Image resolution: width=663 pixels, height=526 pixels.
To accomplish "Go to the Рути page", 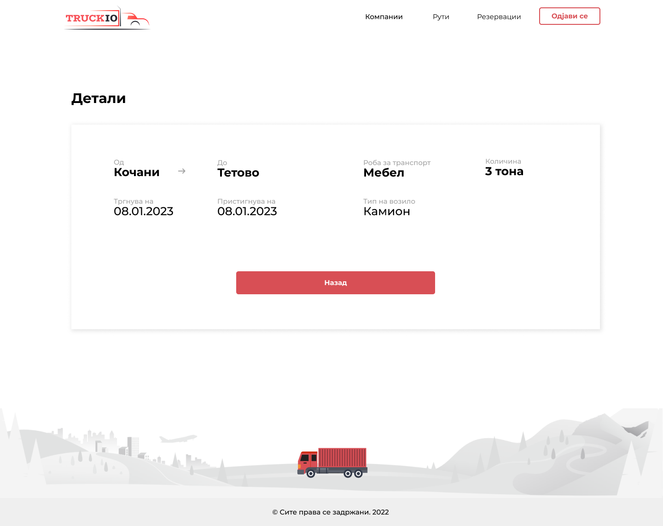I will click(x=441, y=17).
